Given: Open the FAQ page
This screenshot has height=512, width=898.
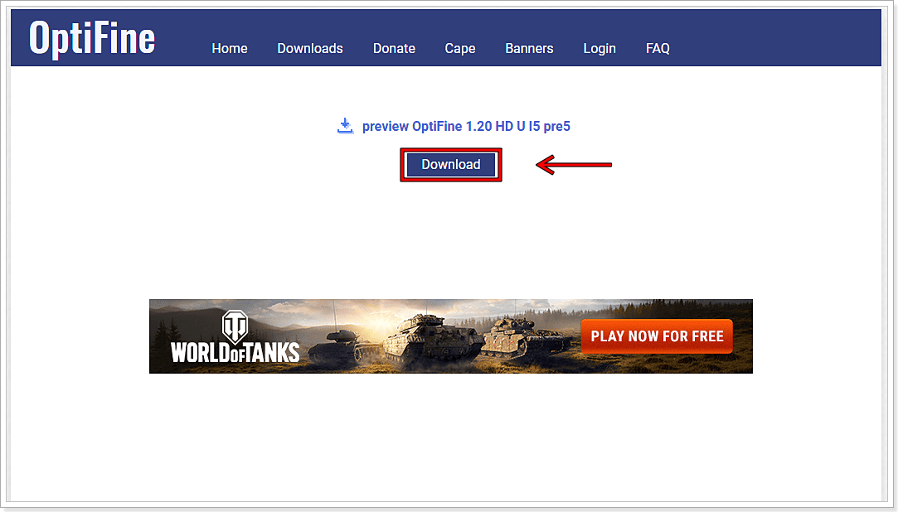Looking at the screenshot, I should [x=658, y=49].
